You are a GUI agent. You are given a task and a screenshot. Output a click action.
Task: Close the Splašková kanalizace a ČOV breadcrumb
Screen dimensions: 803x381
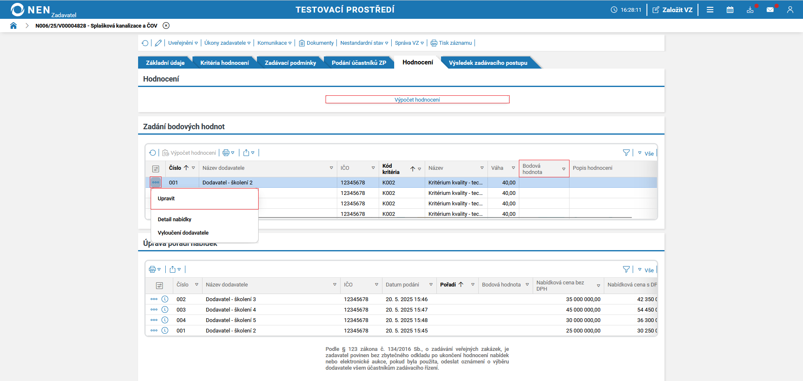pyautogui.click(x=166, y=26)
